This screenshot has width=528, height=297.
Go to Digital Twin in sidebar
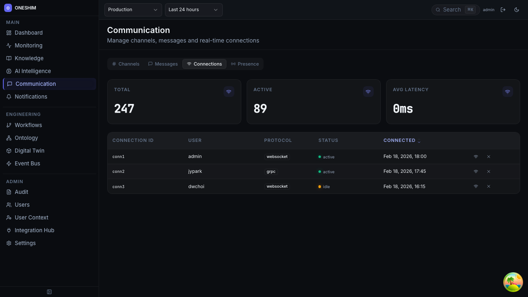coord(29,151)
